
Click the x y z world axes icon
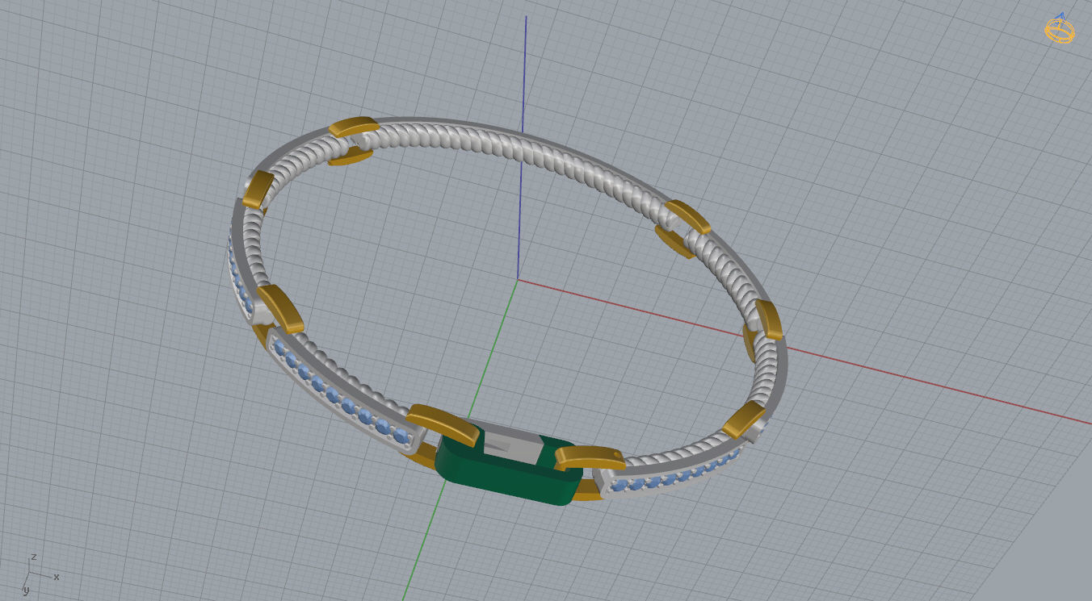(x=40, y=574)
